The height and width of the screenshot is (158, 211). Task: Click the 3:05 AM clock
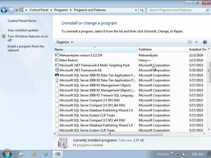pyautogui.click(x=197, y=154)
